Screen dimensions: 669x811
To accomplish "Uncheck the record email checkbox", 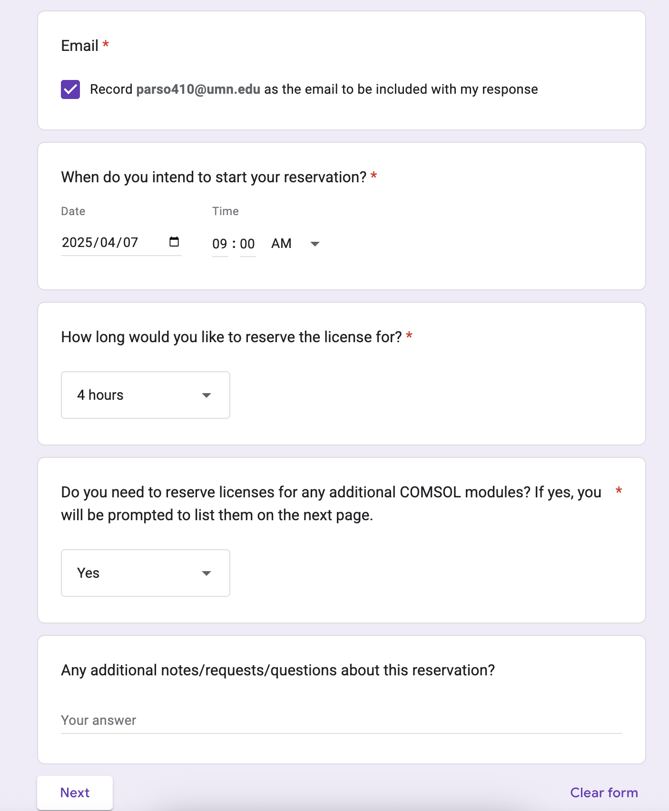I will tap(70, 89).
